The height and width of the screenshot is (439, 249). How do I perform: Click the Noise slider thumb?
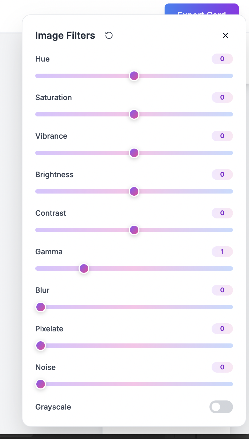(x=41, y=384)
